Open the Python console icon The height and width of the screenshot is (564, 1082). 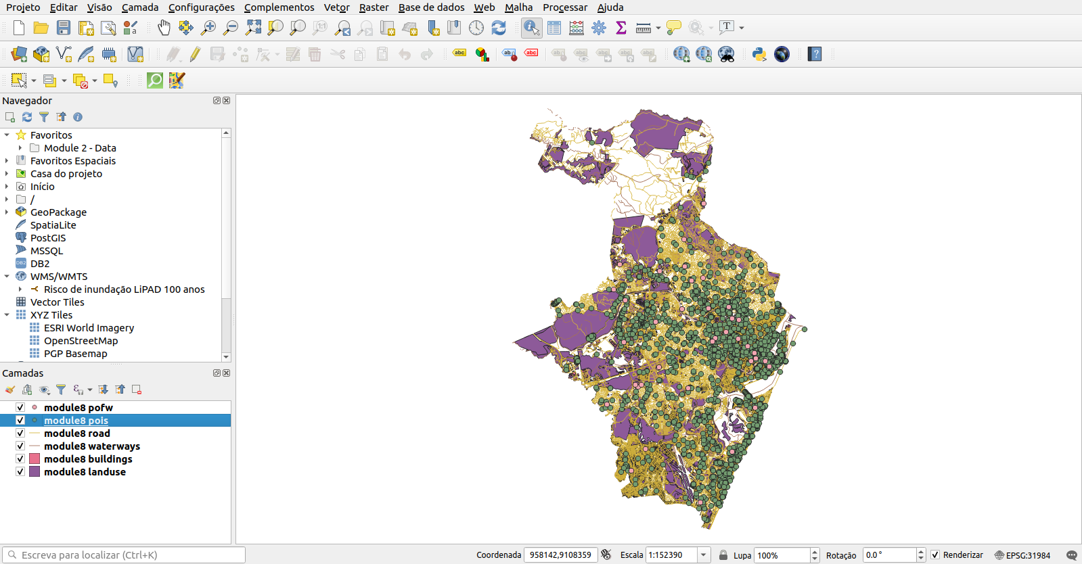tap(759, 54)
